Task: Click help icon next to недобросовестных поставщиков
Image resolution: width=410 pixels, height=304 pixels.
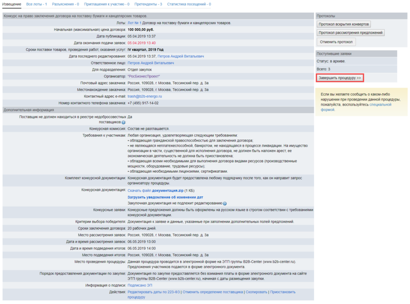Action: (x=124, y=123)
